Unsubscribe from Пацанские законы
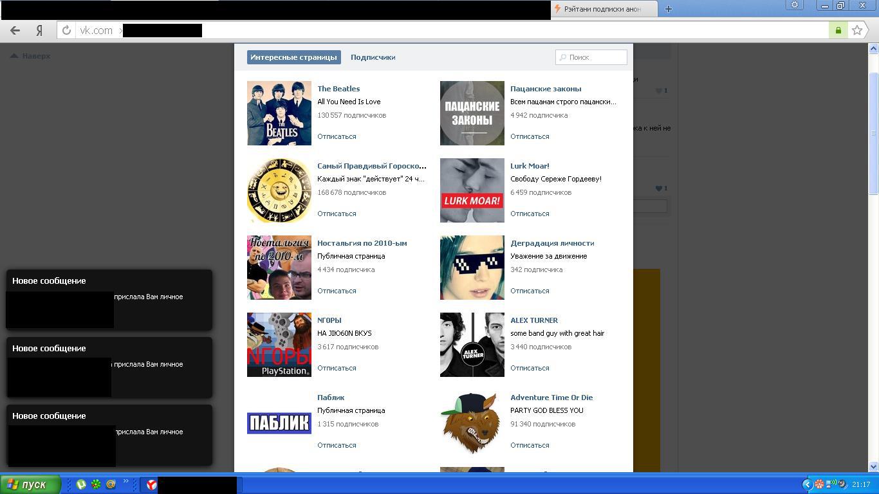The width and height of the screenshot is (879, 494). (530, 136)
